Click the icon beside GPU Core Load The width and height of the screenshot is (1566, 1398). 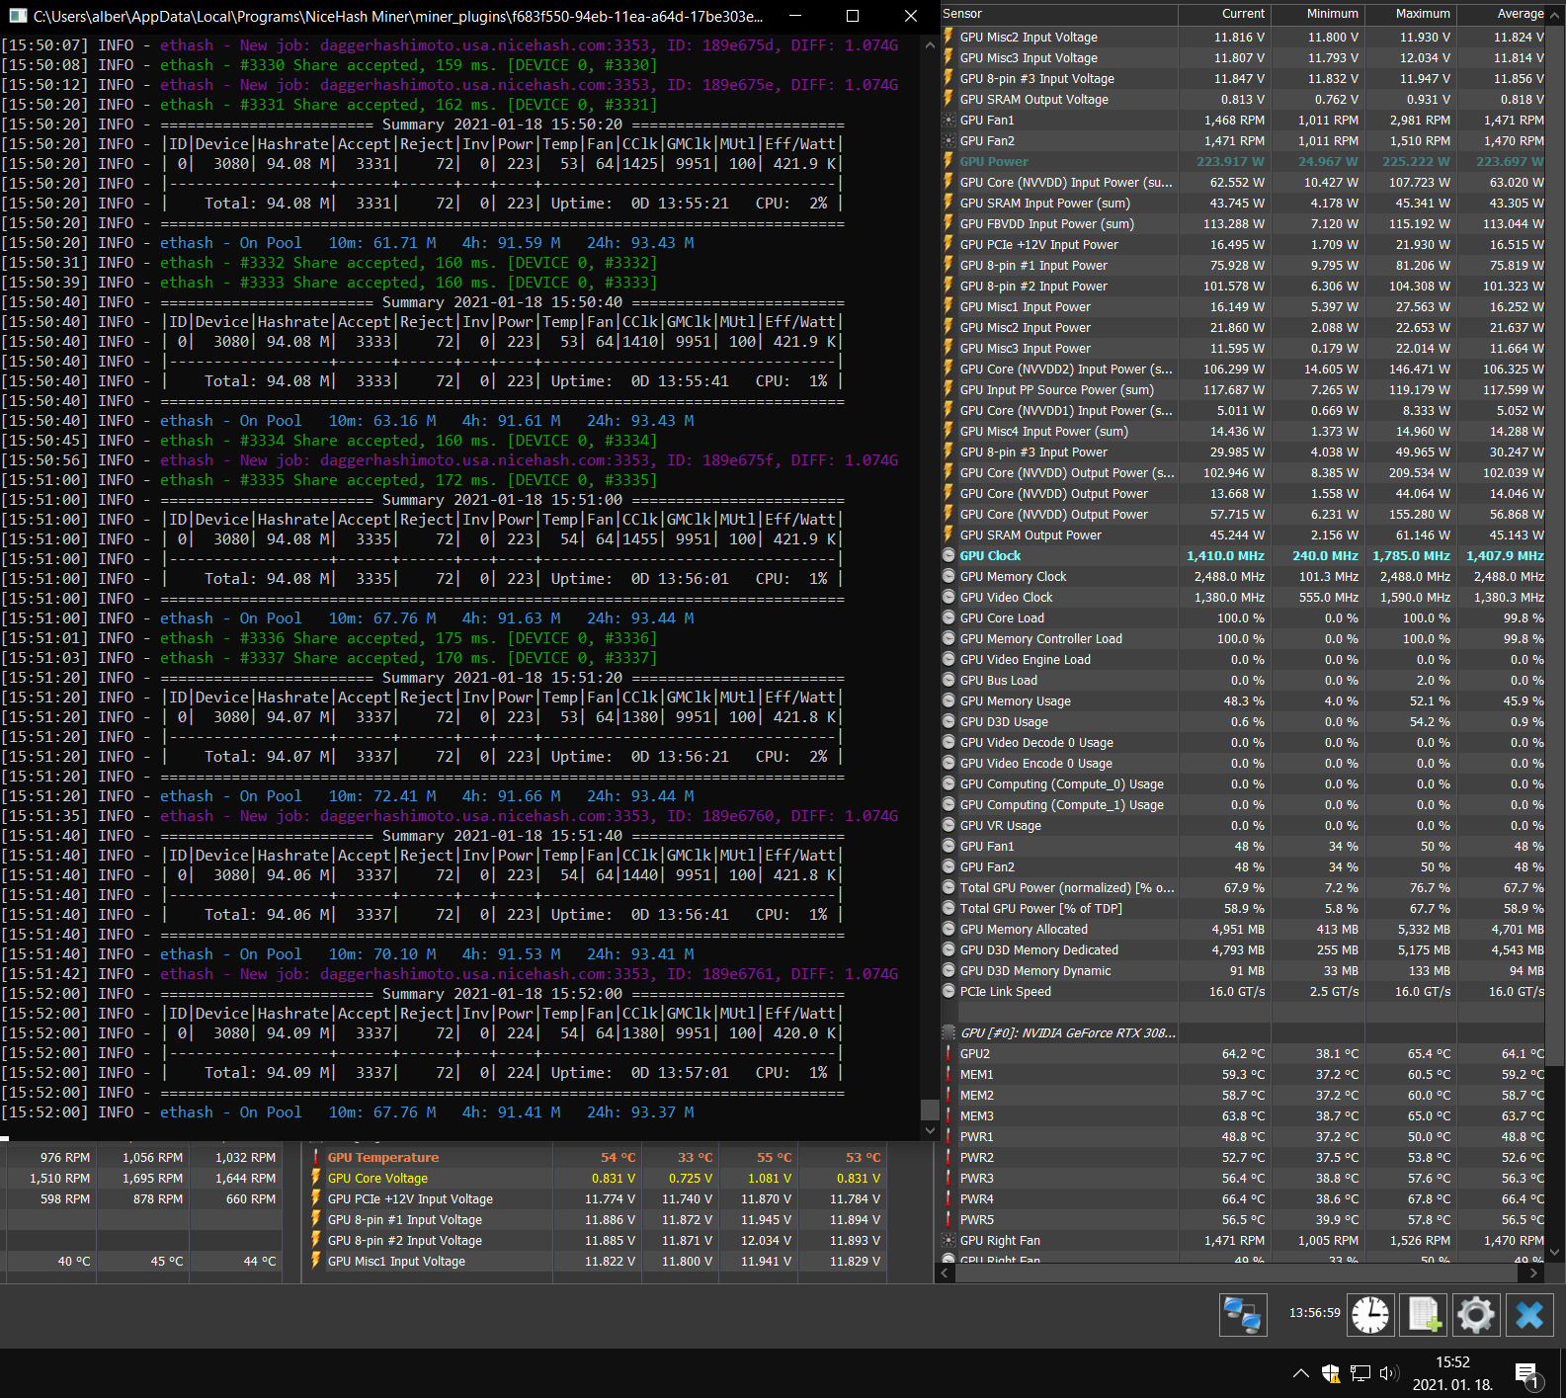pyautogui.click(x=949, y=617)
